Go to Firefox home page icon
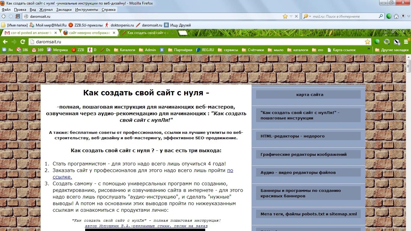 click(x=396, y=16)
